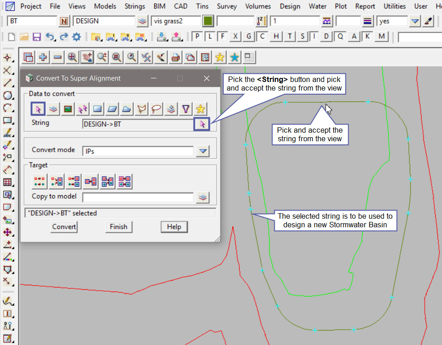Click the zoom in magnifier in the view toolbar

73,57
